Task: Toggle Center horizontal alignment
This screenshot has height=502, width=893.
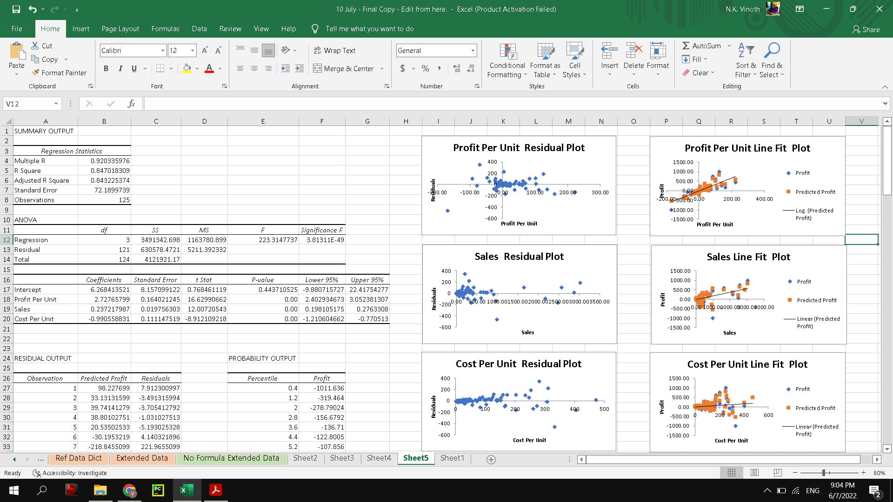Action: pos(254,68)
